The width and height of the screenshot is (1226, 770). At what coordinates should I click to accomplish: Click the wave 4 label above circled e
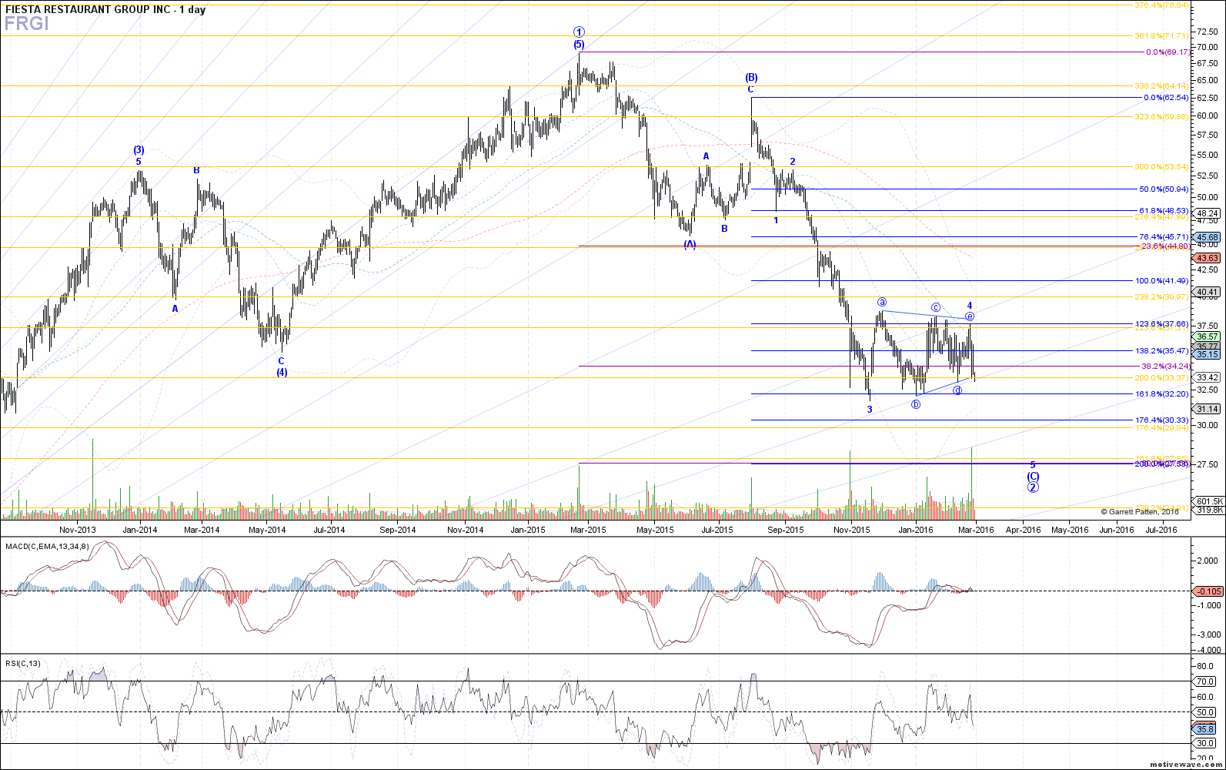(x=970, y=306)
